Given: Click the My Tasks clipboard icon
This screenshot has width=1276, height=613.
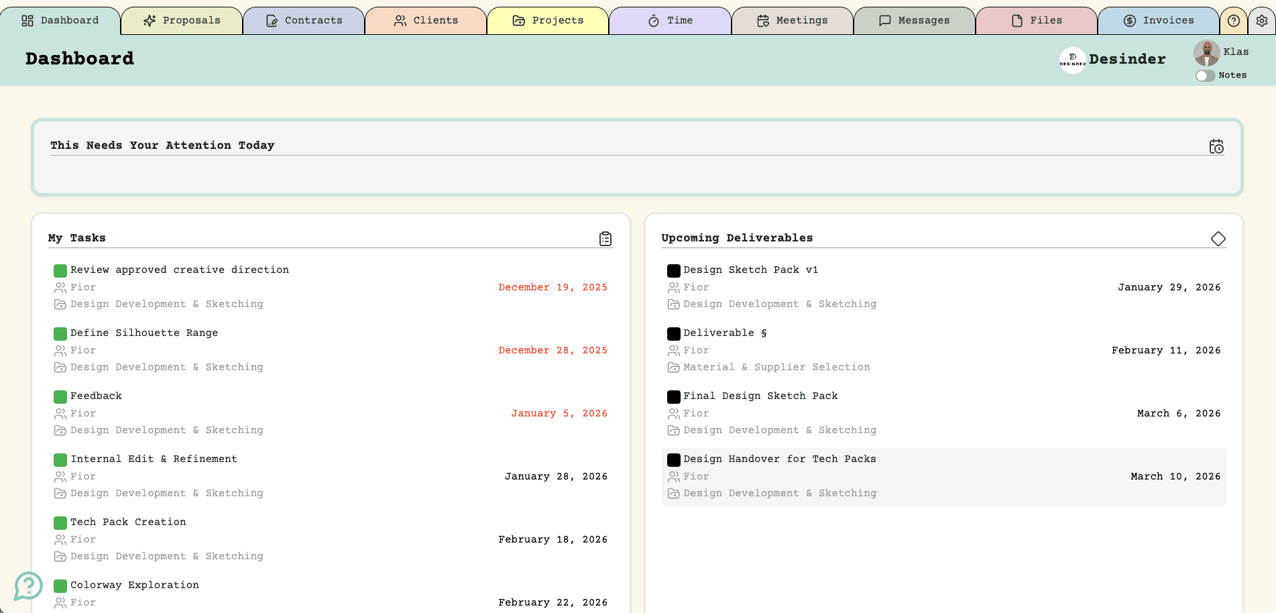Looking at the screenshot, I should pos(605,239).
